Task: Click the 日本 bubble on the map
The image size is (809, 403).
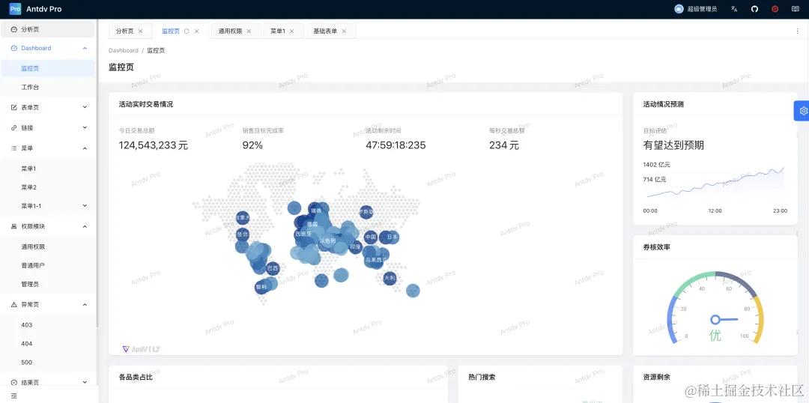Action: click(x=392, y=237)
